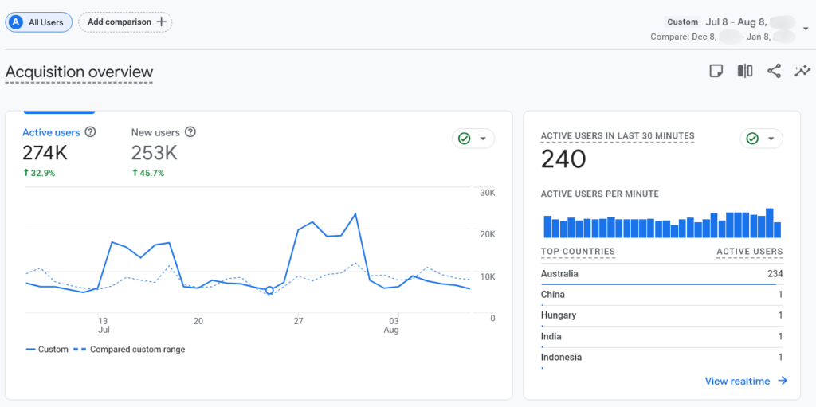Click the Acquisition overview title

coord(79,72)
